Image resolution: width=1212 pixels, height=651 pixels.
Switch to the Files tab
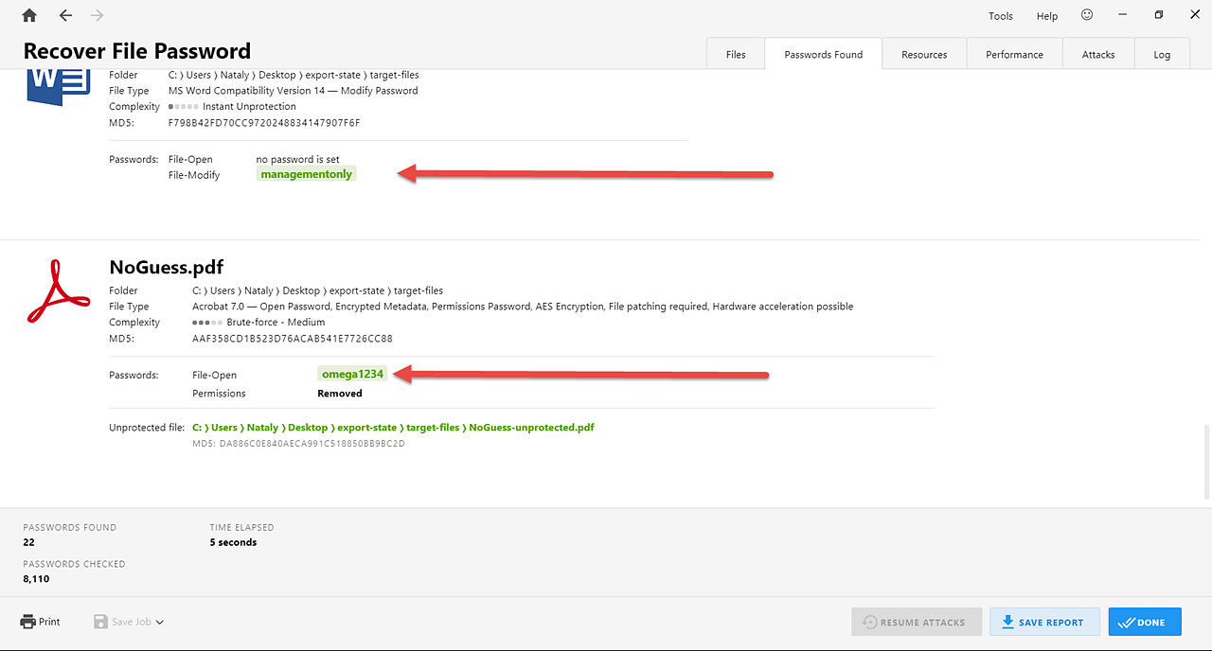click(x=736, y=55)
